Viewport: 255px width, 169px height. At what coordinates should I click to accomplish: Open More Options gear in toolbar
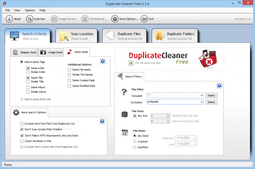(115, 19)
